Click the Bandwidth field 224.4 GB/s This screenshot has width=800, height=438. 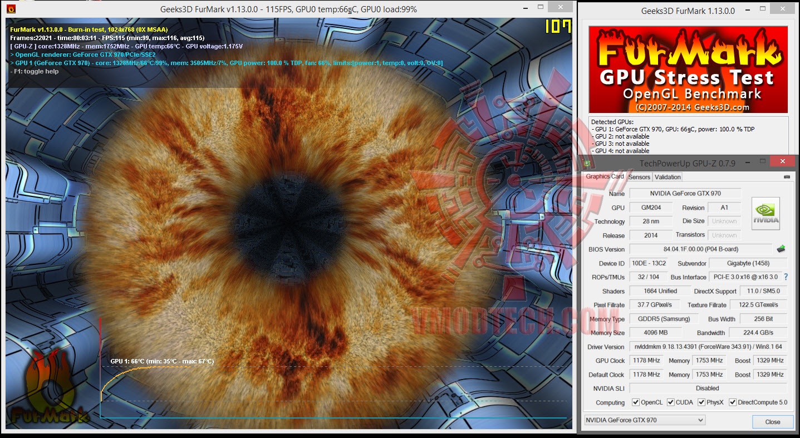758,333
